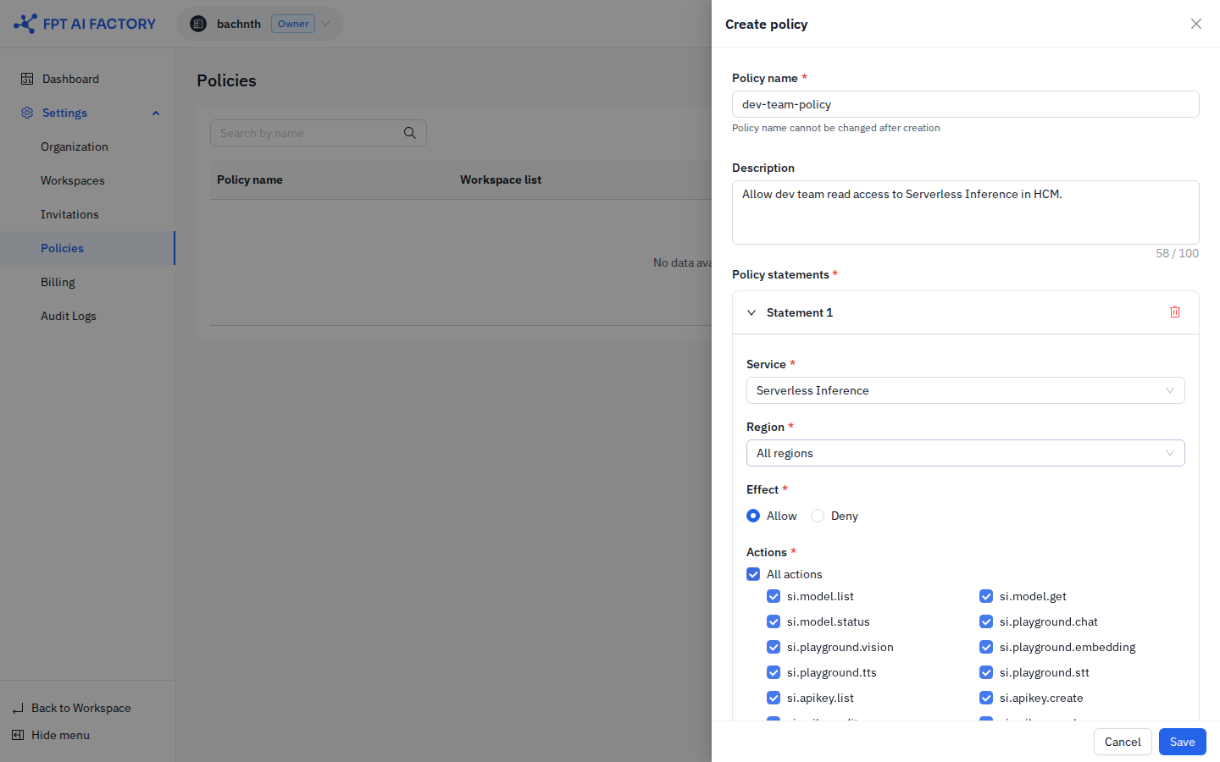Image resolution: width=1220 pixels, height=762 pixels.
Task: Open Billing page
Action: coord(58,282)
